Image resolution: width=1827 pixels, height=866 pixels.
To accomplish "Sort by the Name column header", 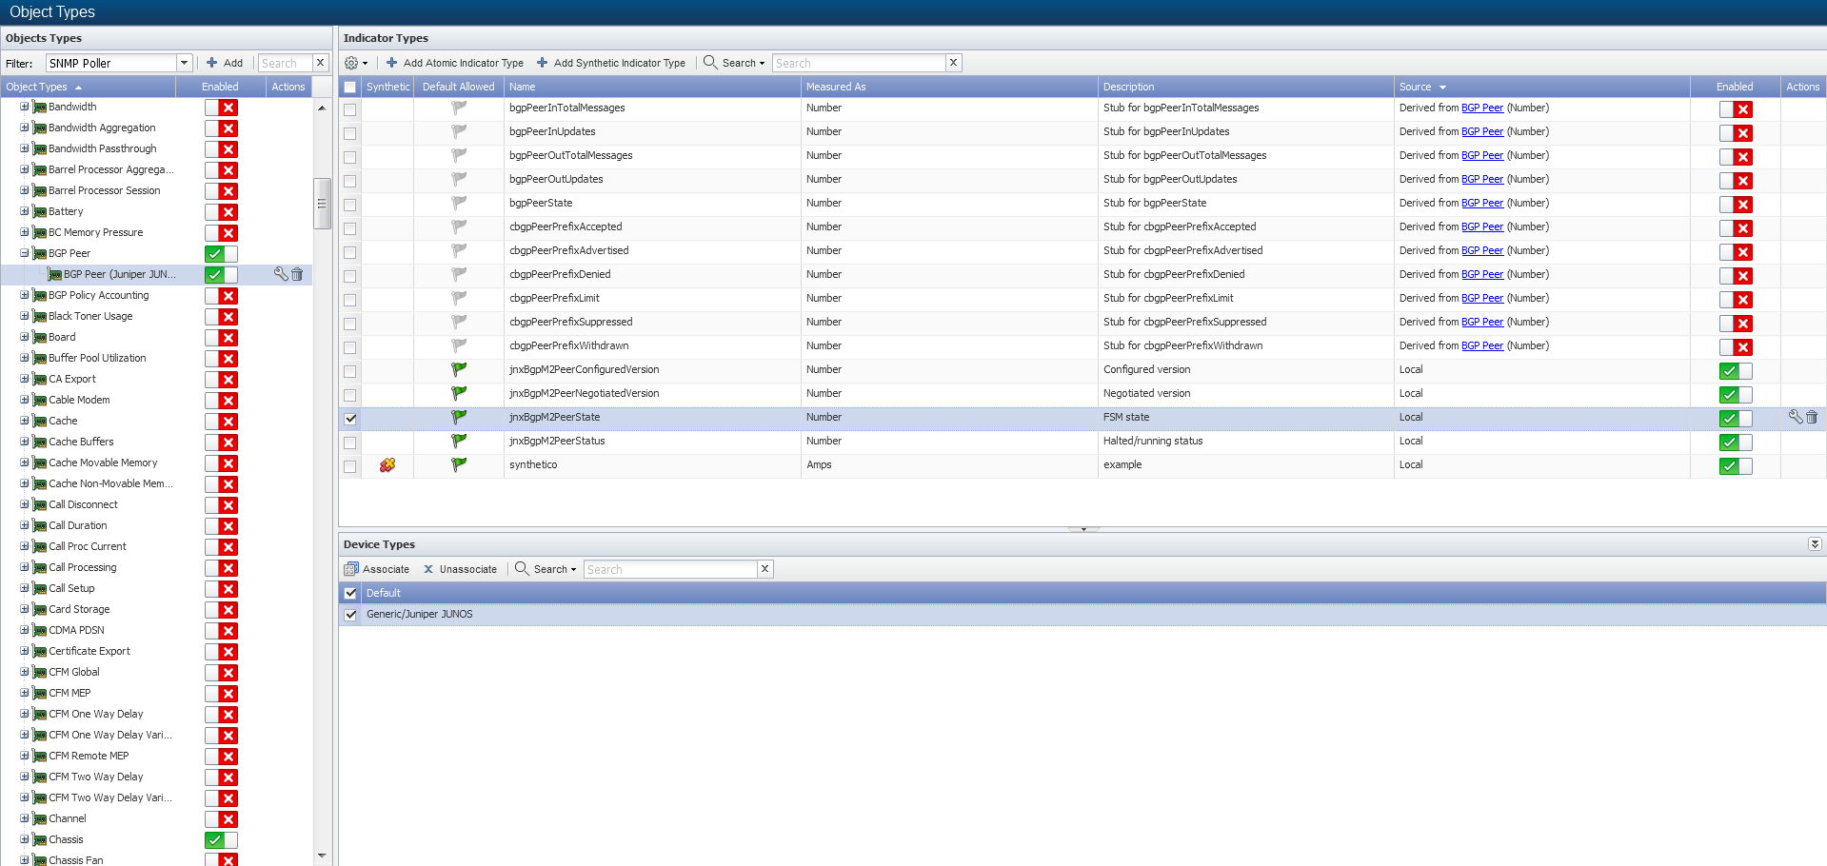I will pos(652,87).
